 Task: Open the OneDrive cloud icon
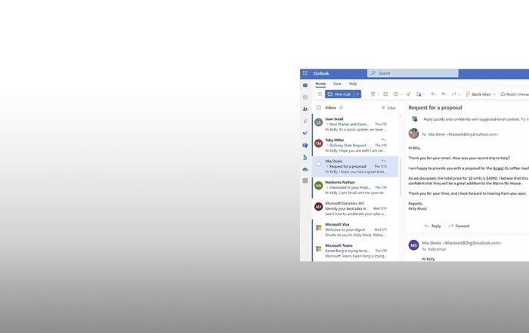pyautogui.click(x=305, y=169)
